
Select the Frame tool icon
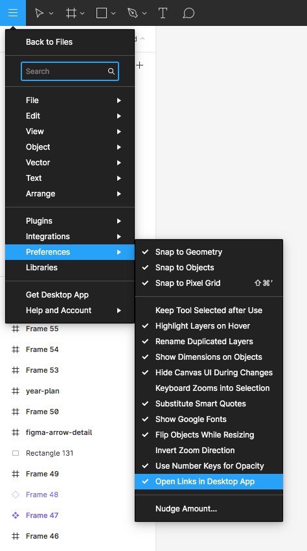pyautogui.click(x=71, y=14)
